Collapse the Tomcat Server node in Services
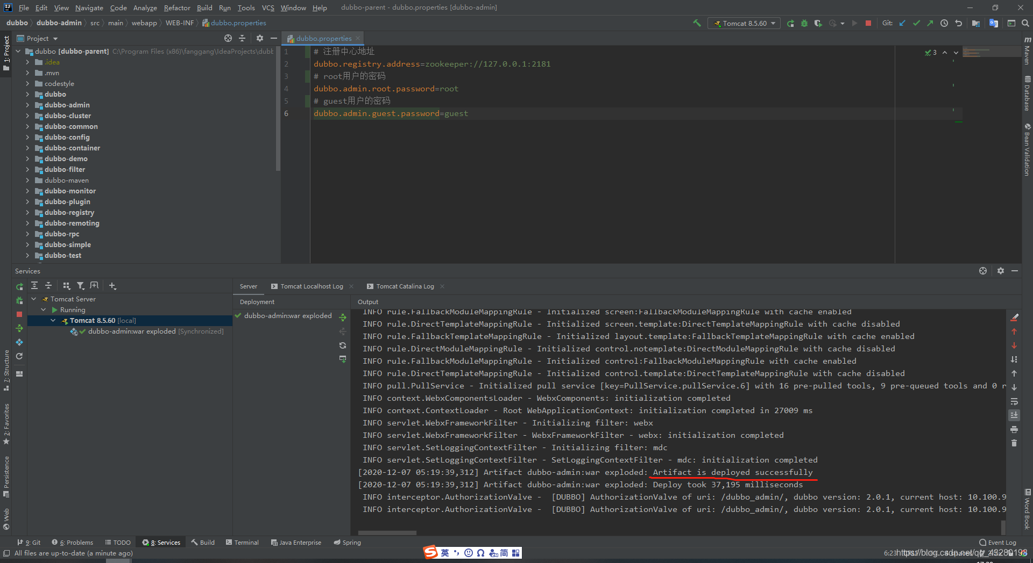Screen dimensions: 1033x563 pyautogui.click(x=34, y=299)
